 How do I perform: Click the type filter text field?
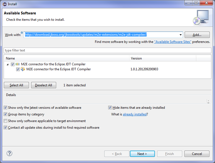click(x=107, y=50)
